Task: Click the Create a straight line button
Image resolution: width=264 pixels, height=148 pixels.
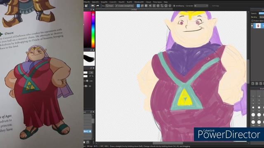Action: [125, 6]
